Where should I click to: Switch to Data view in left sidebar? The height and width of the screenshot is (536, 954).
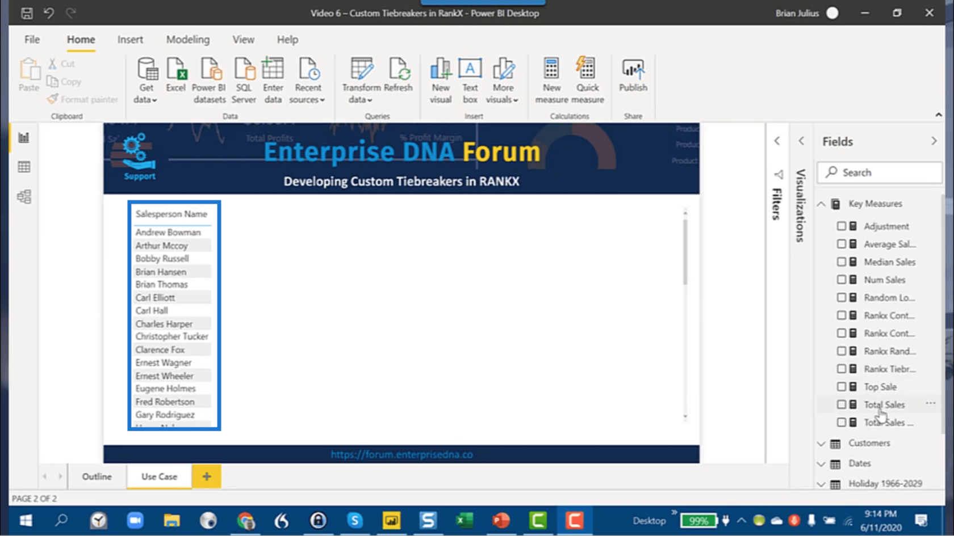tap(24, 167)
